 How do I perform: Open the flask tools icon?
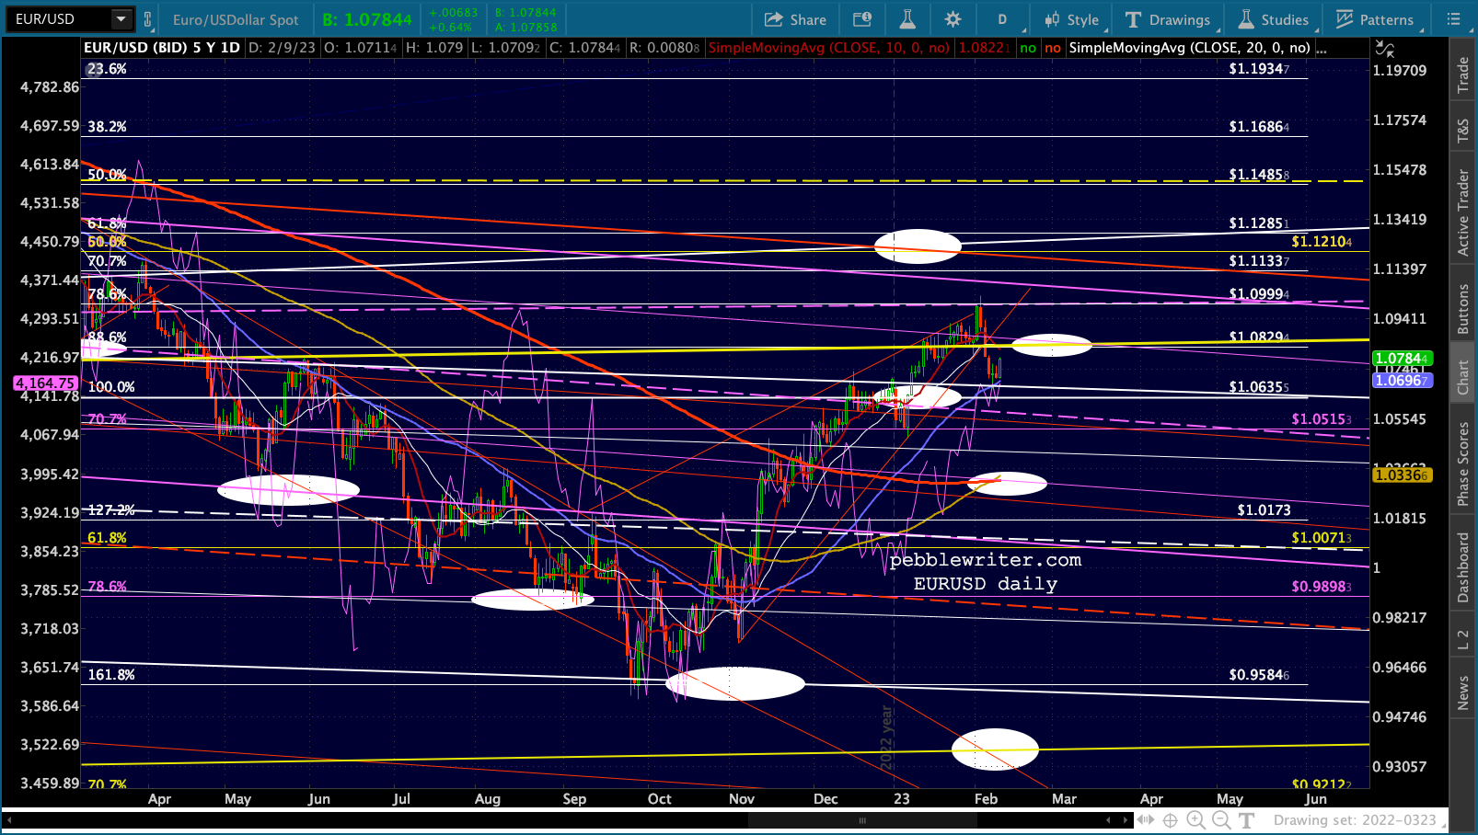[907, 19]
